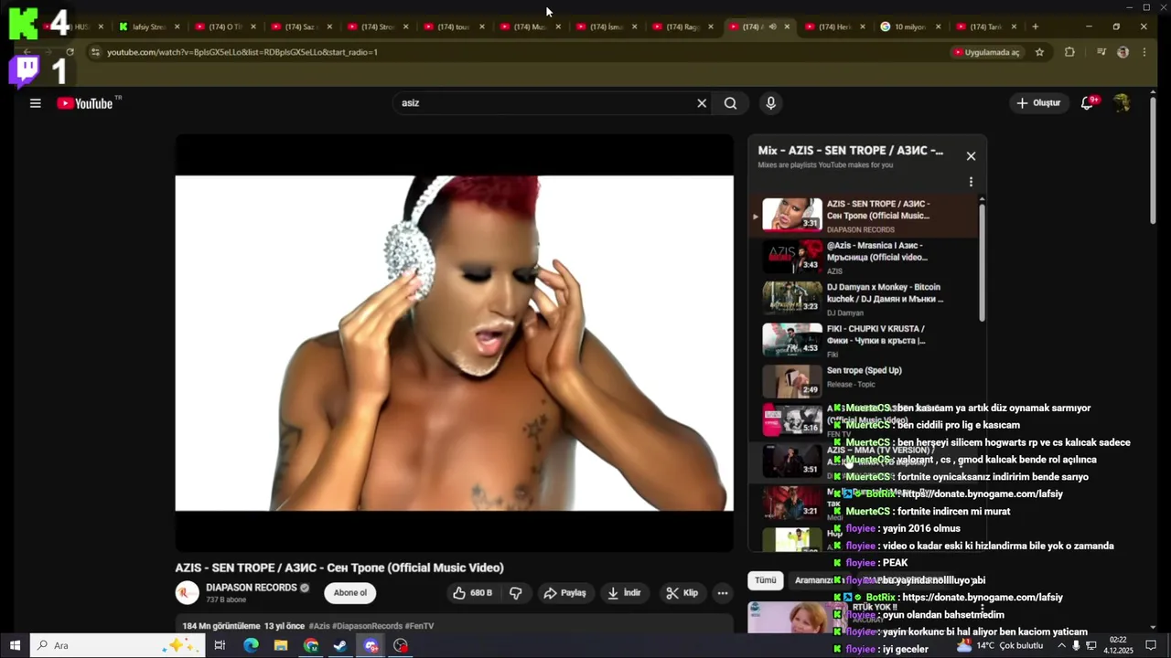
Task: Open YouTube notifications bell
Action: [x=1088, y=103]
